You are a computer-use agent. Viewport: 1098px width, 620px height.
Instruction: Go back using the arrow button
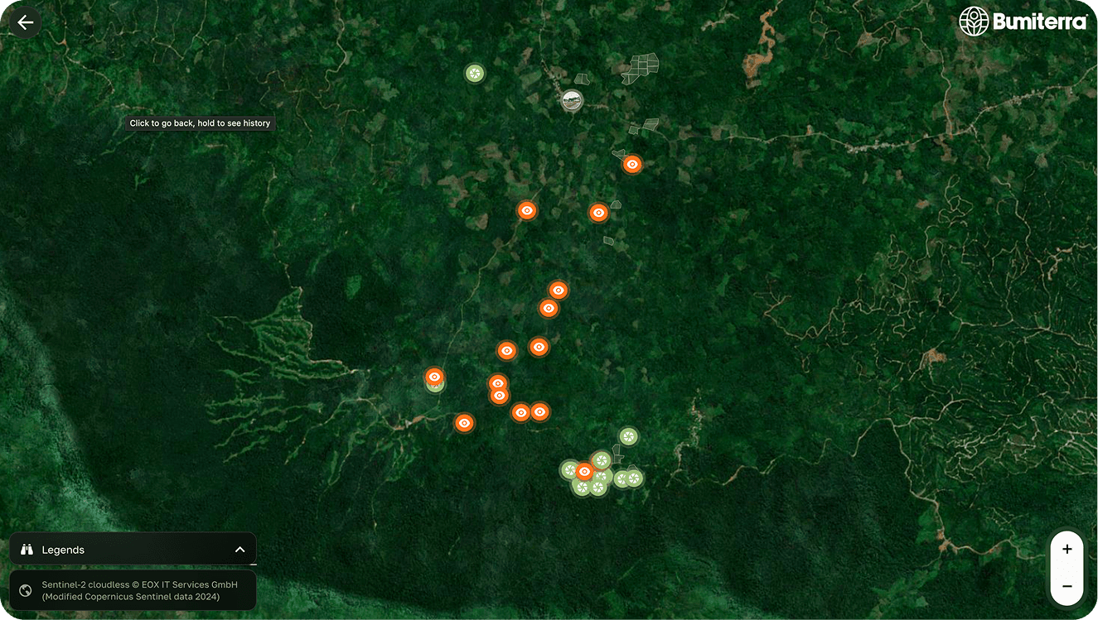[x=26, y=22]
